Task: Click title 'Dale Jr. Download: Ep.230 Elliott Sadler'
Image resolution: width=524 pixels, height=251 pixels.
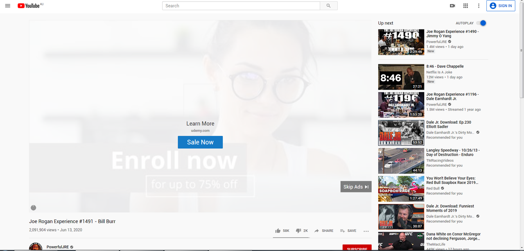Action: coord(449,124)
